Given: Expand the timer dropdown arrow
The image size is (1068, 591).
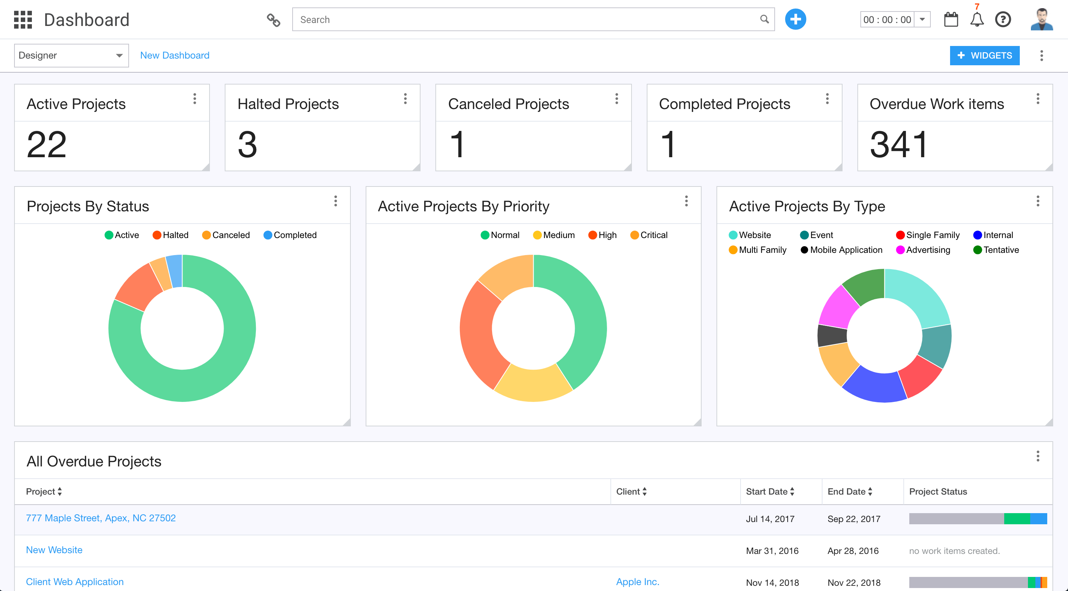Looking at the screenshot, I should click(x=922, y=20).
